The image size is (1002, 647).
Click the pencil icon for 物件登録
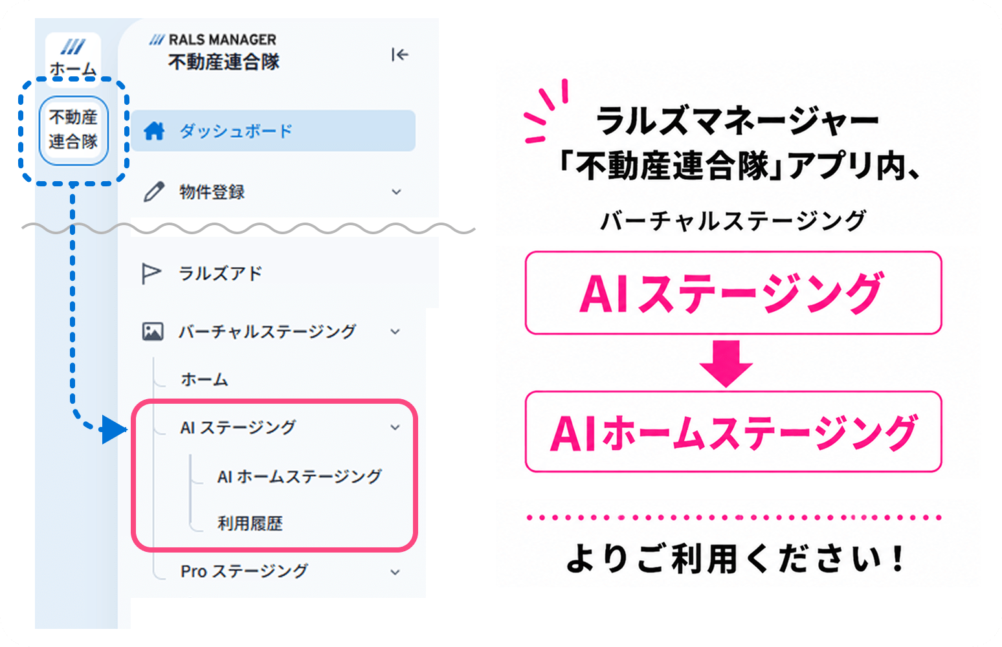click(153, 192)
